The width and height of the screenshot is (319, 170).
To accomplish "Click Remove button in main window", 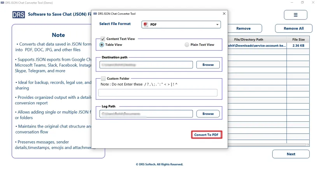I will 245,28.
